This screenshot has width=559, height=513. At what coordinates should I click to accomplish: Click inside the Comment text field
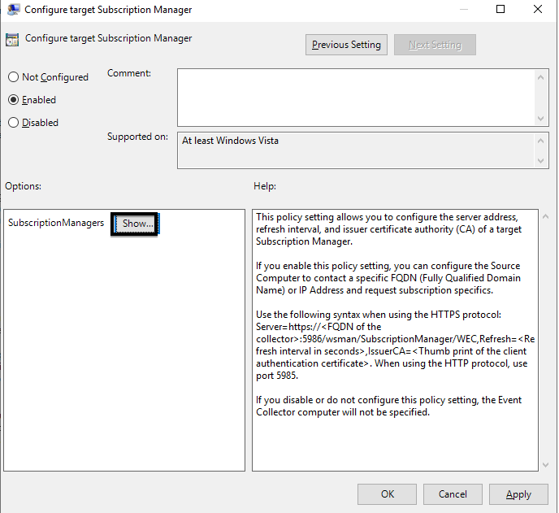357,98
